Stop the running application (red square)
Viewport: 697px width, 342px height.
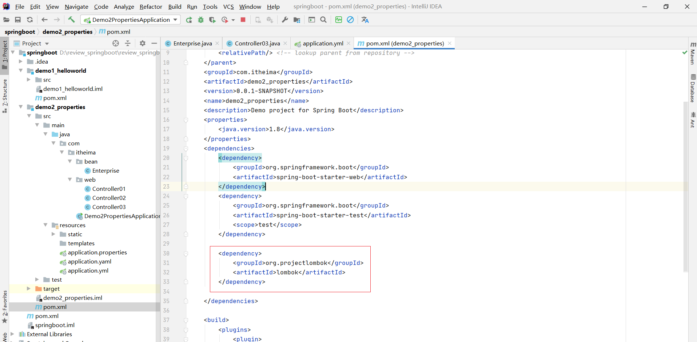(243, 20)
